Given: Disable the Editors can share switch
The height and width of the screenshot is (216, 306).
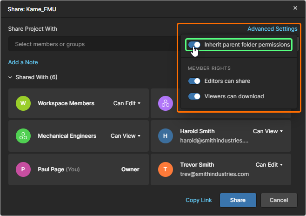Looking at the screenshot, I should pos(194,81).
